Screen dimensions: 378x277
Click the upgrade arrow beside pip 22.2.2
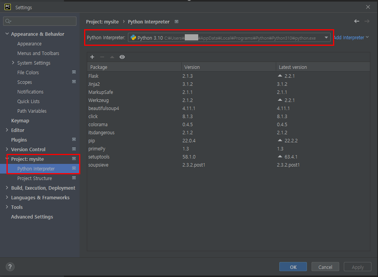280,140
